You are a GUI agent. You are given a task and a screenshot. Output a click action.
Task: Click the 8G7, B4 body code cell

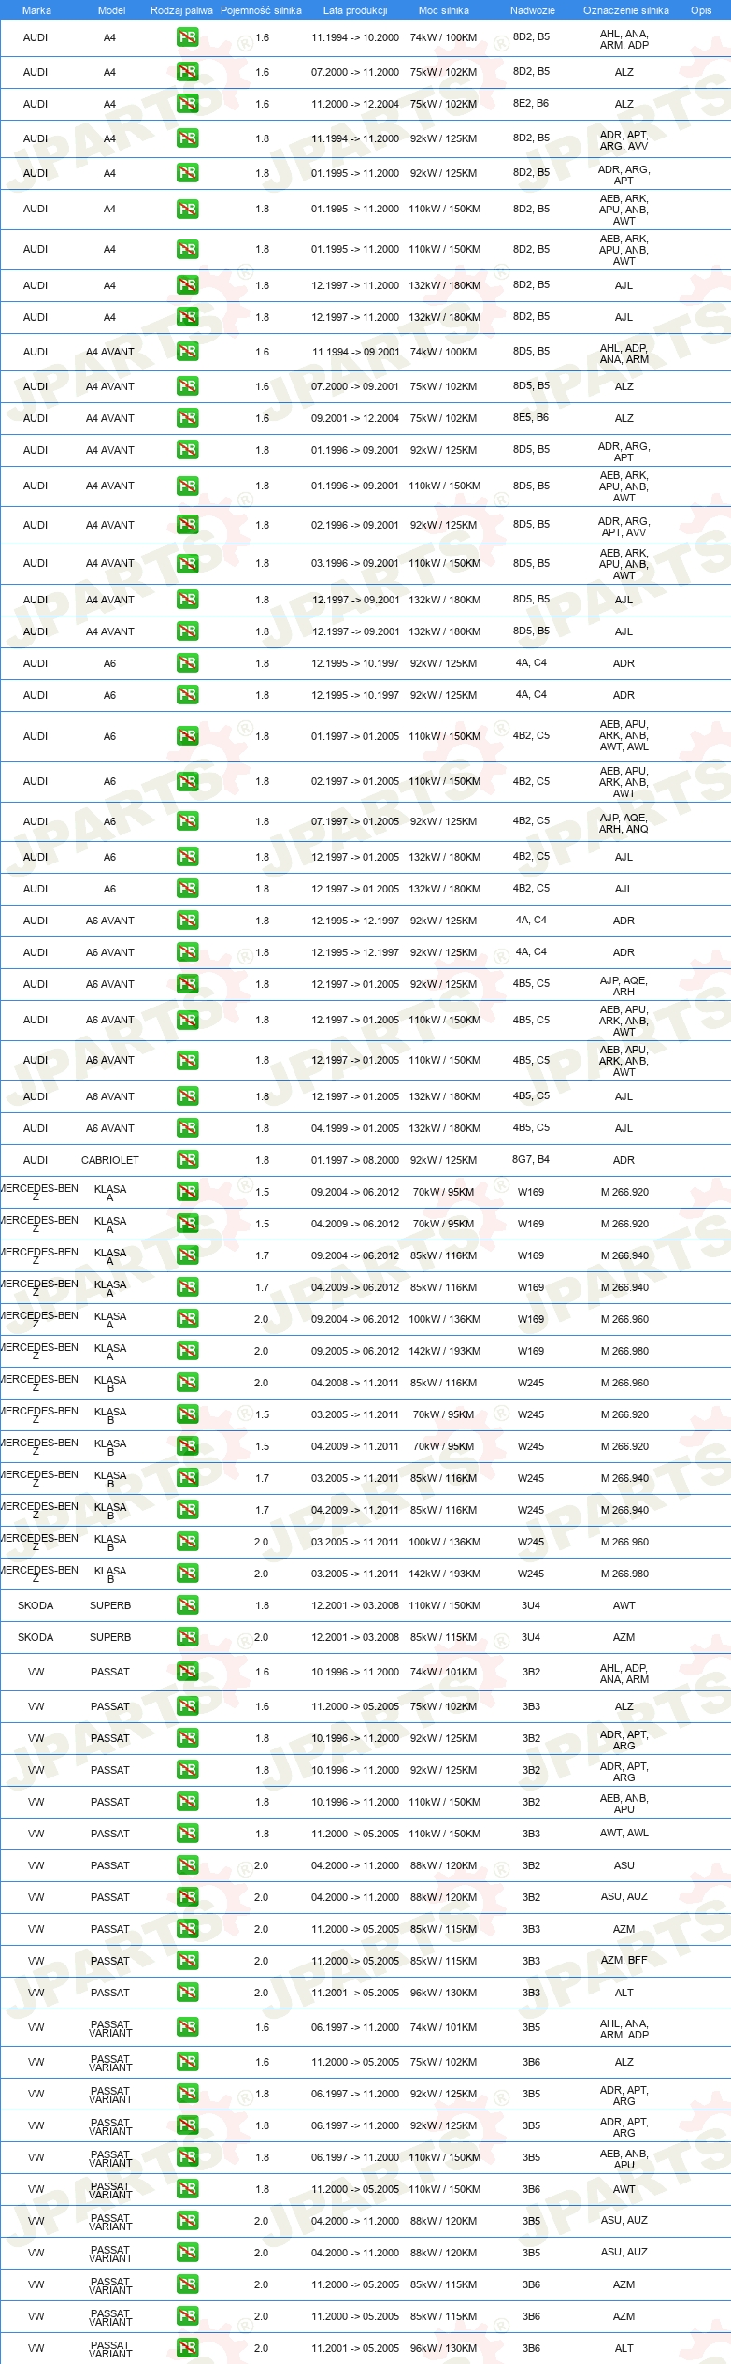pyautogui.click(x=531, y=1159)
